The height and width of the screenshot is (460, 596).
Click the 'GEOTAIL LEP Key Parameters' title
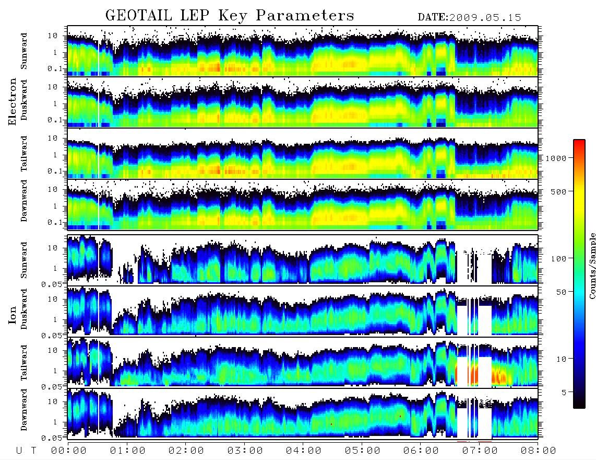coord(230,16)
